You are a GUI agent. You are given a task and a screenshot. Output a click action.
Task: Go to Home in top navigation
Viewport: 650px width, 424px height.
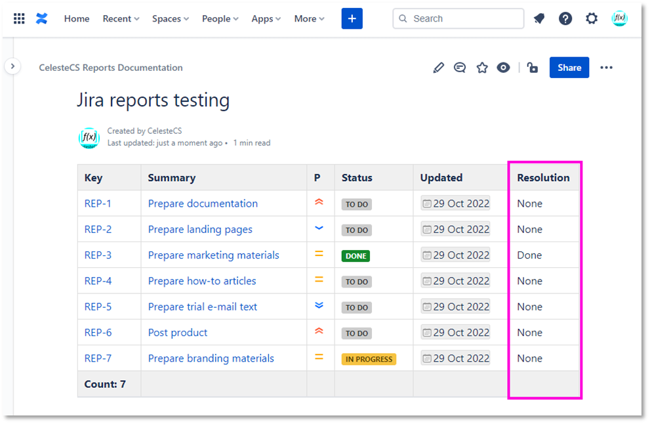click(x=77, y=18)
